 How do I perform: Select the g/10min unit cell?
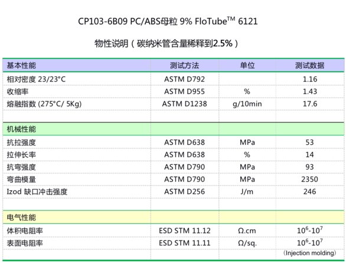point(247,104)
